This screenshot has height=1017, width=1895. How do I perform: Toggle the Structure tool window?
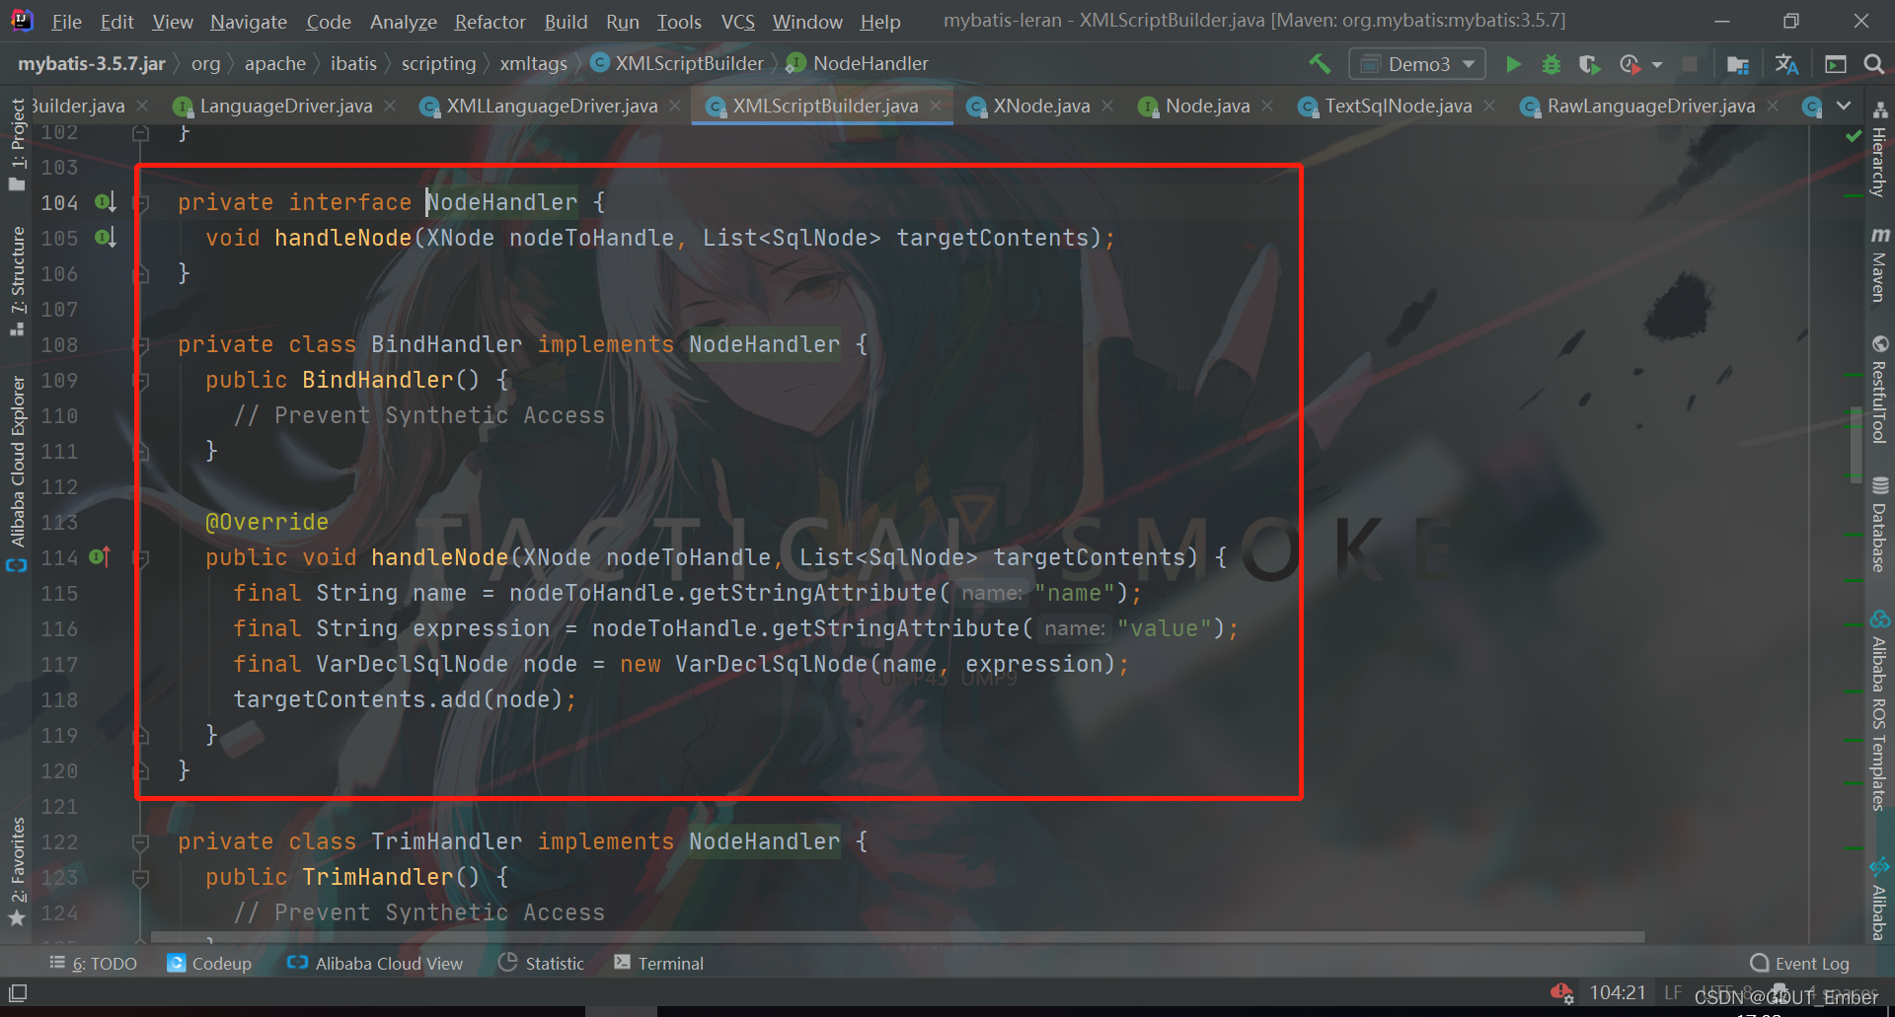tap(17, 280)
